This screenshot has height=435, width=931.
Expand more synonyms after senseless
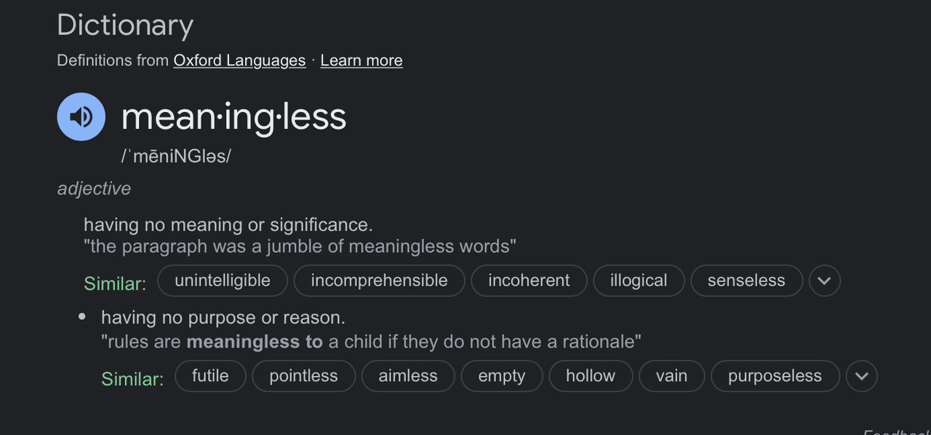pos(824,281)
